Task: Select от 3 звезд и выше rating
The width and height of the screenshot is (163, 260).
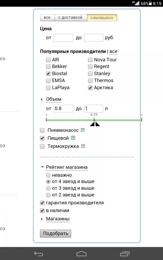Action: (x=48, y=188)
